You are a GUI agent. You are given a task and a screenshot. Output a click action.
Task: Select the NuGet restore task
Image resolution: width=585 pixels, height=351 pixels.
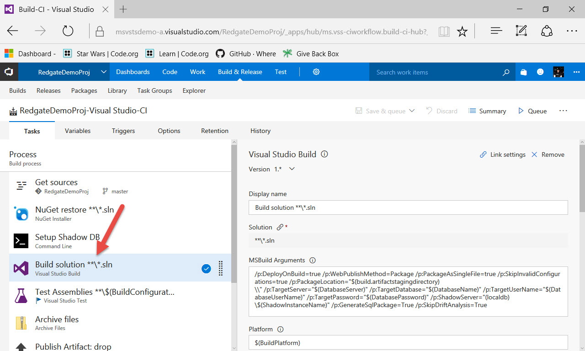point(120,213)
